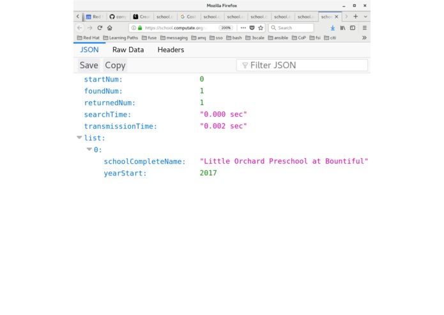Save the JSON with the Save button
This screenshot has height=315, width=444.
pos(89,65)
